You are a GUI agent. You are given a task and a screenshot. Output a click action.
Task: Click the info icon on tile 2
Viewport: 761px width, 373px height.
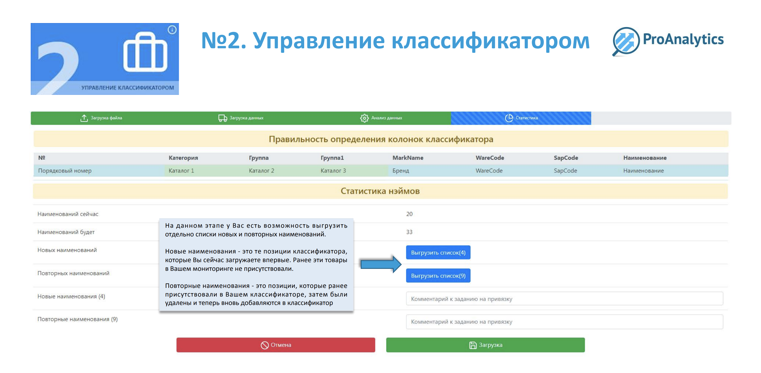coord(172,30)
